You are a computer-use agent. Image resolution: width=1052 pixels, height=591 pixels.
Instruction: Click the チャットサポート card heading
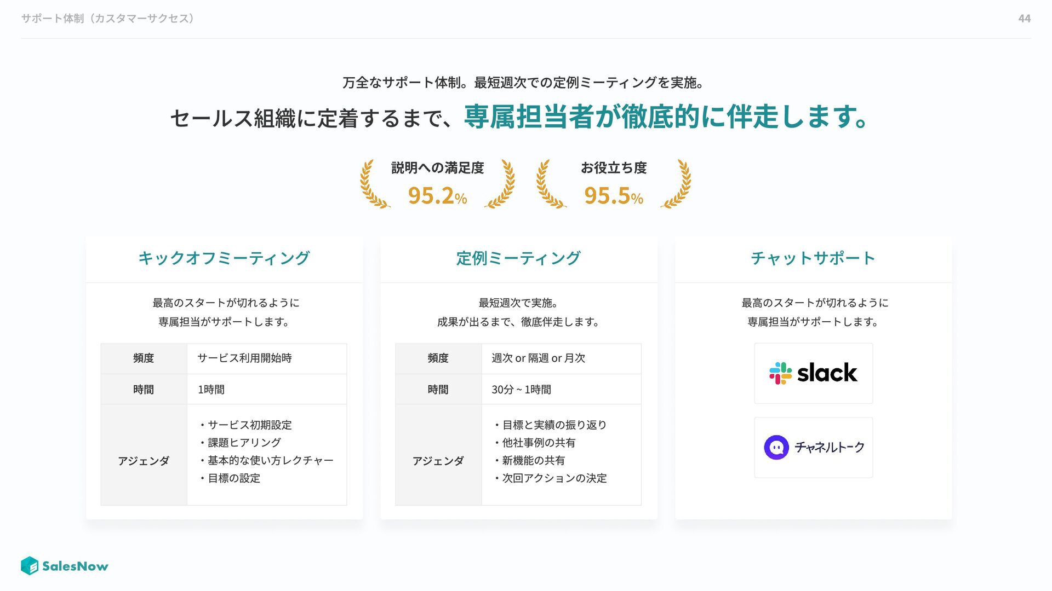[813, 258]
